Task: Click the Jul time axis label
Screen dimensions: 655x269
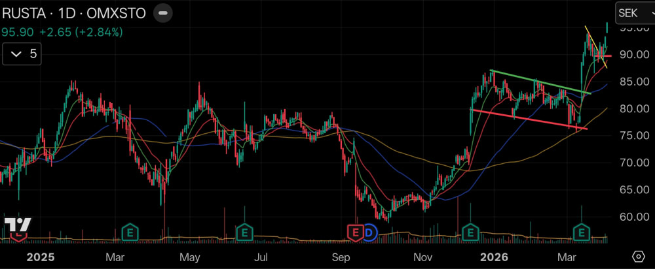Action: pos(261,257)
